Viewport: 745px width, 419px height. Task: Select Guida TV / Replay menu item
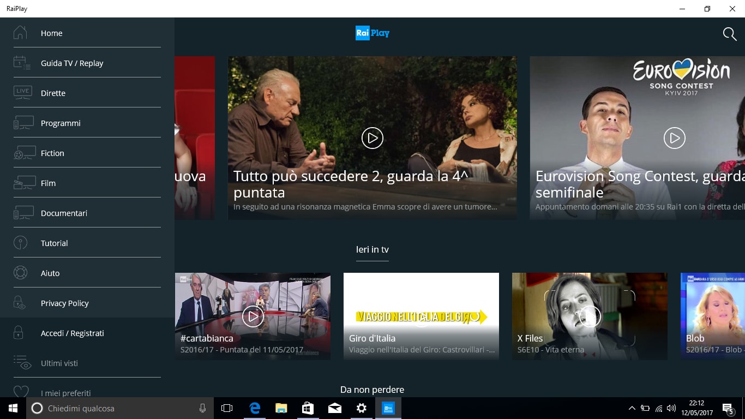pyautogui.click(x=87, y=63)
